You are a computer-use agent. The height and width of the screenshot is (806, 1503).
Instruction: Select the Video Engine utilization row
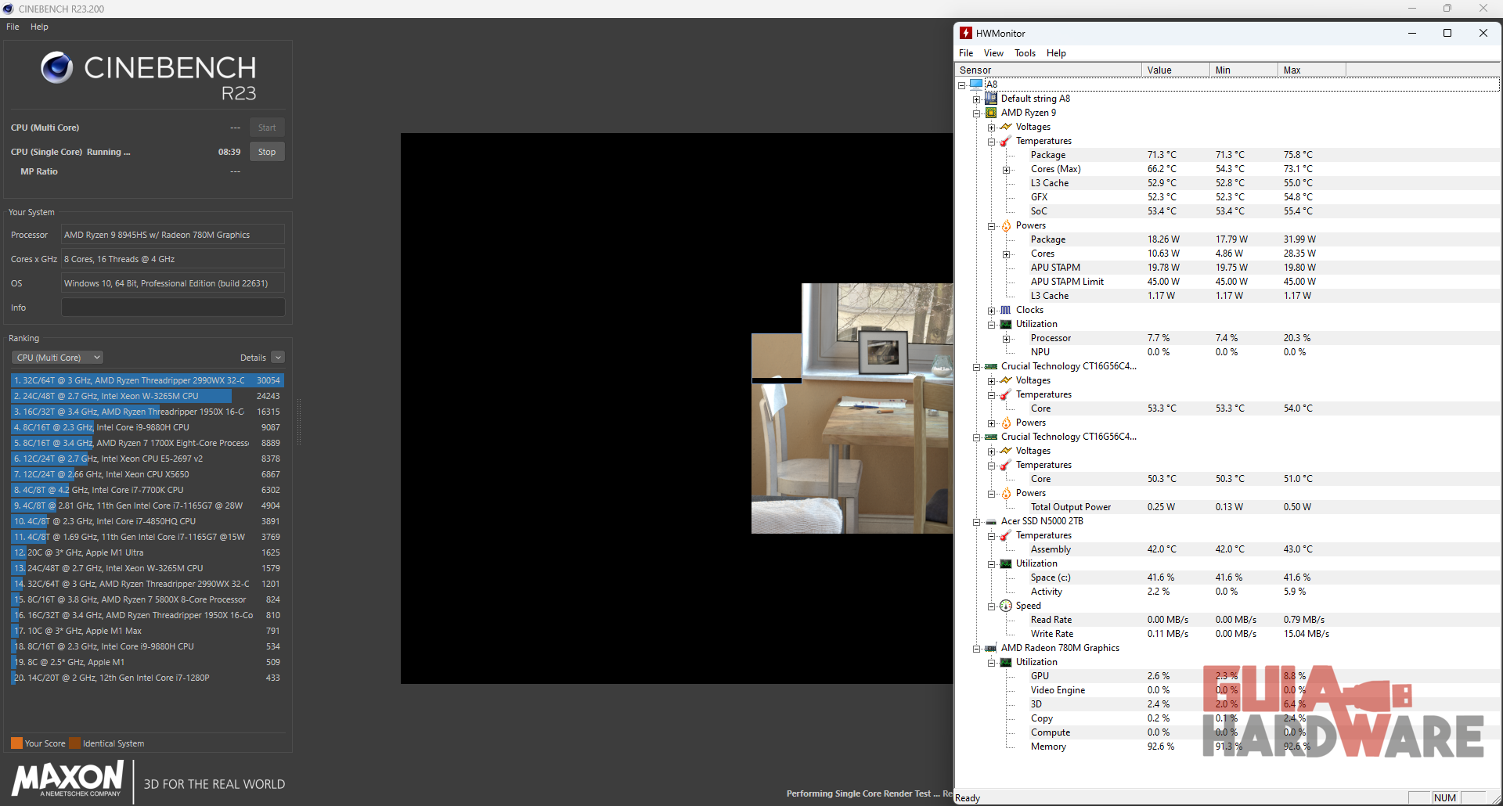click(1227, 690)
